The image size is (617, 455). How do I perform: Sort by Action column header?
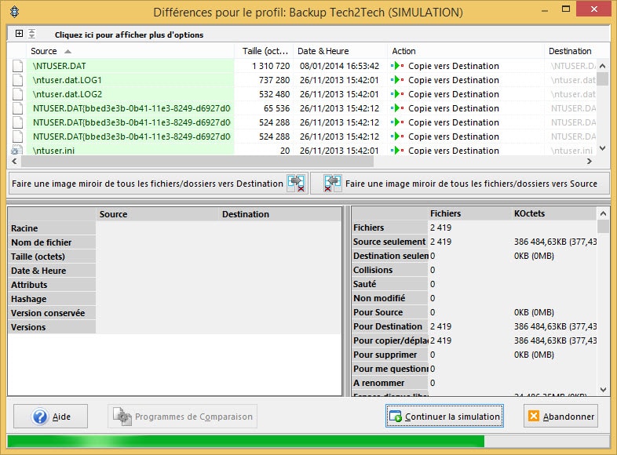404,51
